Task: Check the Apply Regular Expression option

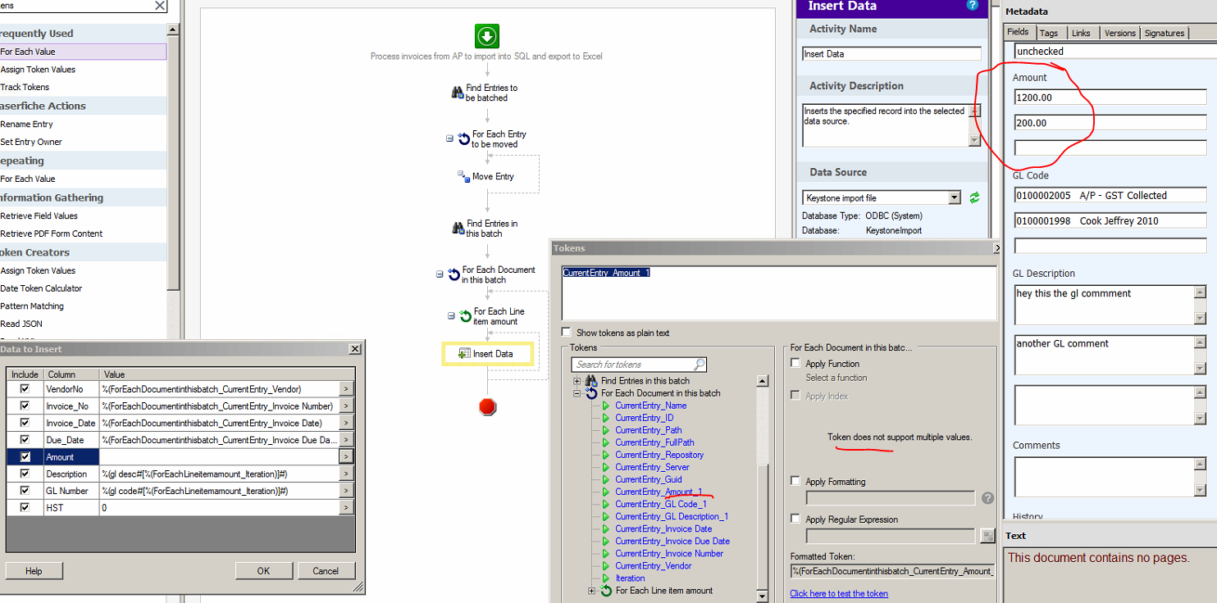Action: 795,519
